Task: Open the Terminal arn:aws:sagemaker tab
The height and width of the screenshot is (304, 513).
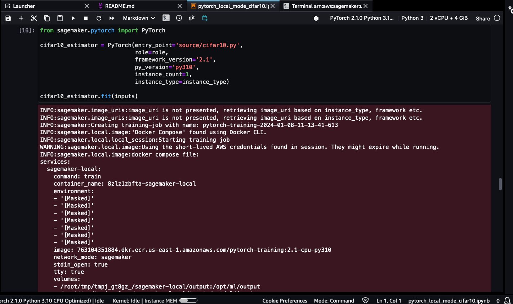Action: (x=327, y=6)
